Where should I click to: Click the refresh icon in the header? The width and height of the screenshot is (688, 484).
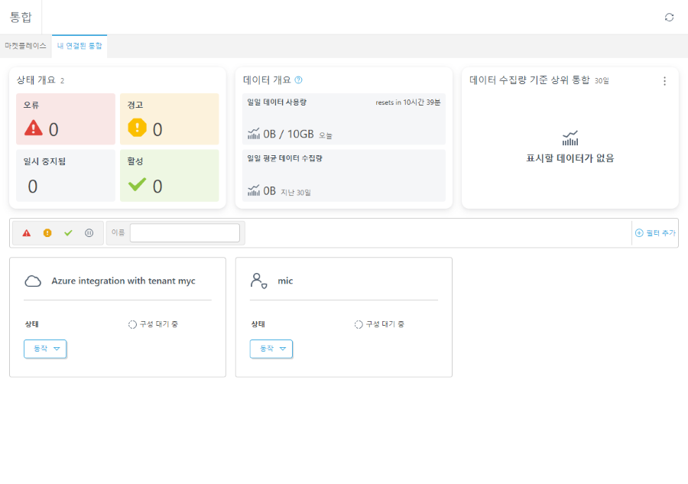[x=669, y=17]
